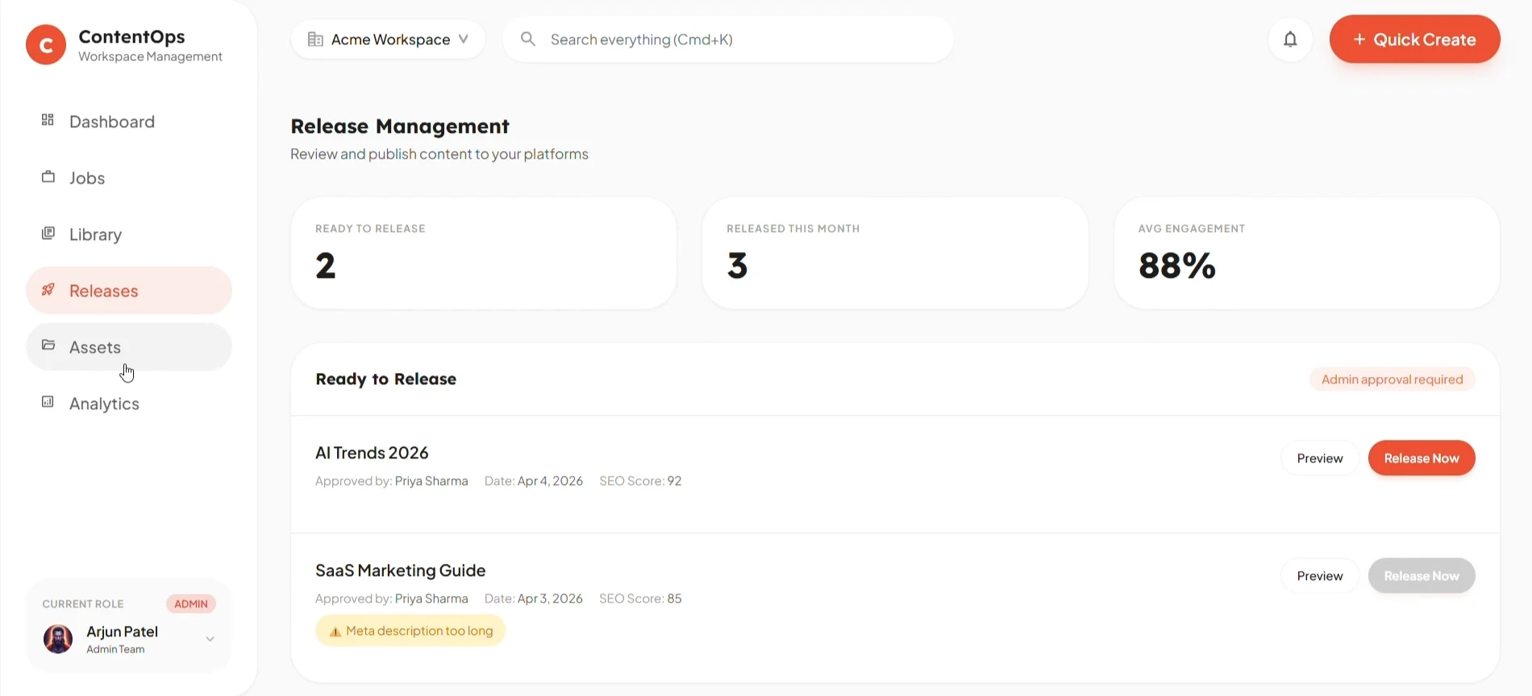The height and width of the screenshot is (696, 1532).
Task: Click approver Priya Sharma on AI Trends
Action: coord(431,481)
